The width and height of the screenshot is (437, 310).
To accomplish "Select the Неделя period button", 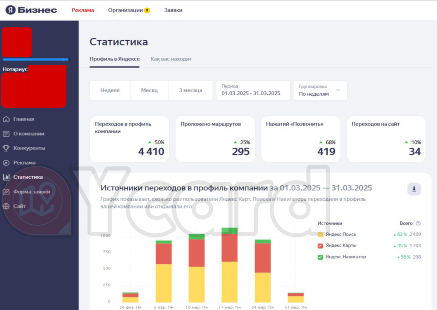I will tap(110, 90).
